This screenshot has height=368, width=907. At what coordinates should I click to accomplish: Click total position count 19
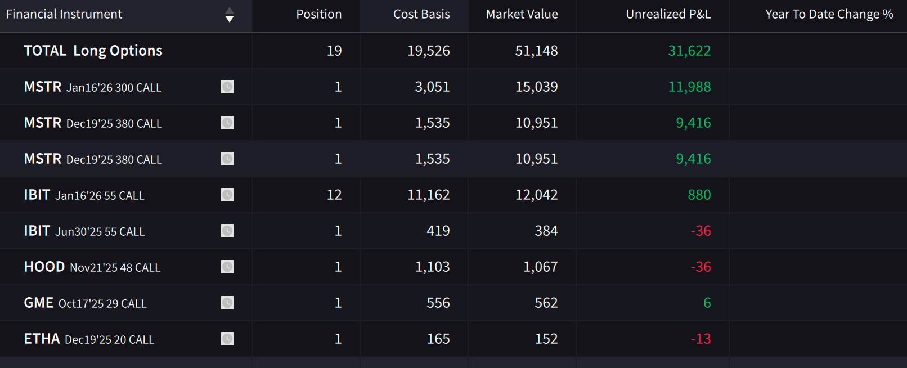[x=334, y=51]
